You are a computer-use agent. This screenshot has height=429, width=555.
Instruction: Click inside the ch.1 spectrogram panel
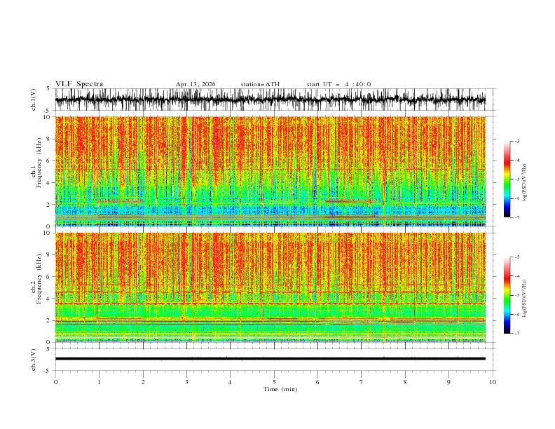pos(270,171)
